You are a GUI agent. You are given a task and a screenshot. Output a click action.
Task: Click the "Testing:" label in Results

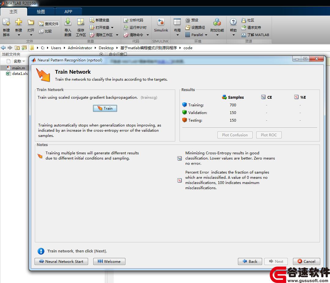tap(195, 120)
